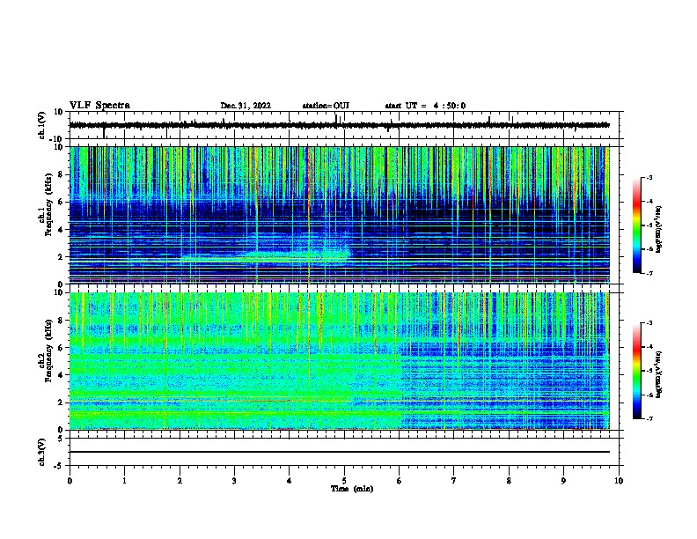The height and width of the screenshot is (539, 697).
Task: Click time axis tick label "2"
Action: [x=180, y=481]
